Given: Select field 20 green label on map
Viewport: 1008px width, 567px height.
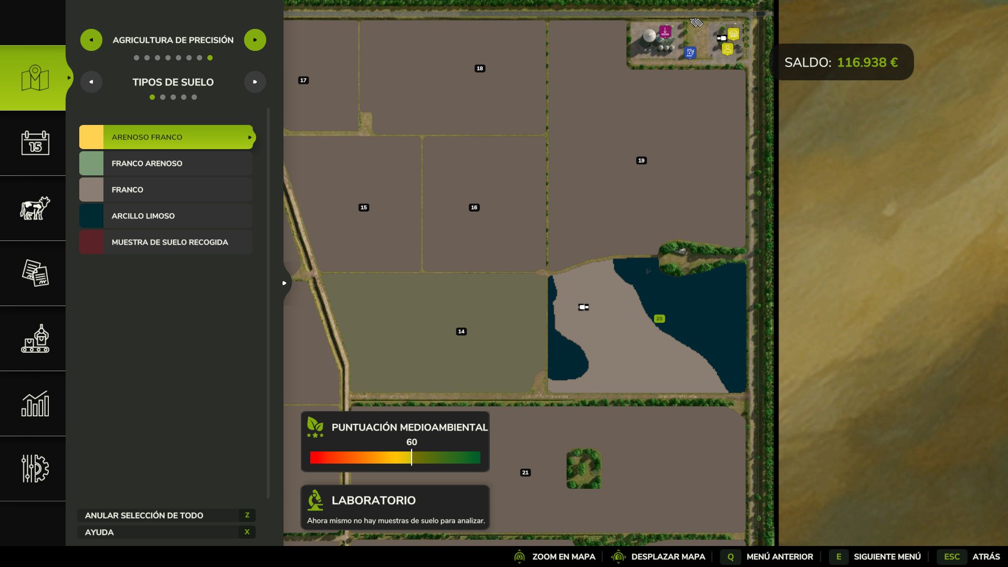Looking at the screenshot, I should click(x=659, y=319).
